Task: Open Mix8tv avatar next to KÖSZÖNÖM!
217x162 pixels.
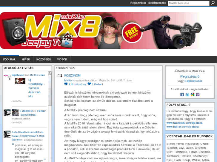Action: pos(59,76)
